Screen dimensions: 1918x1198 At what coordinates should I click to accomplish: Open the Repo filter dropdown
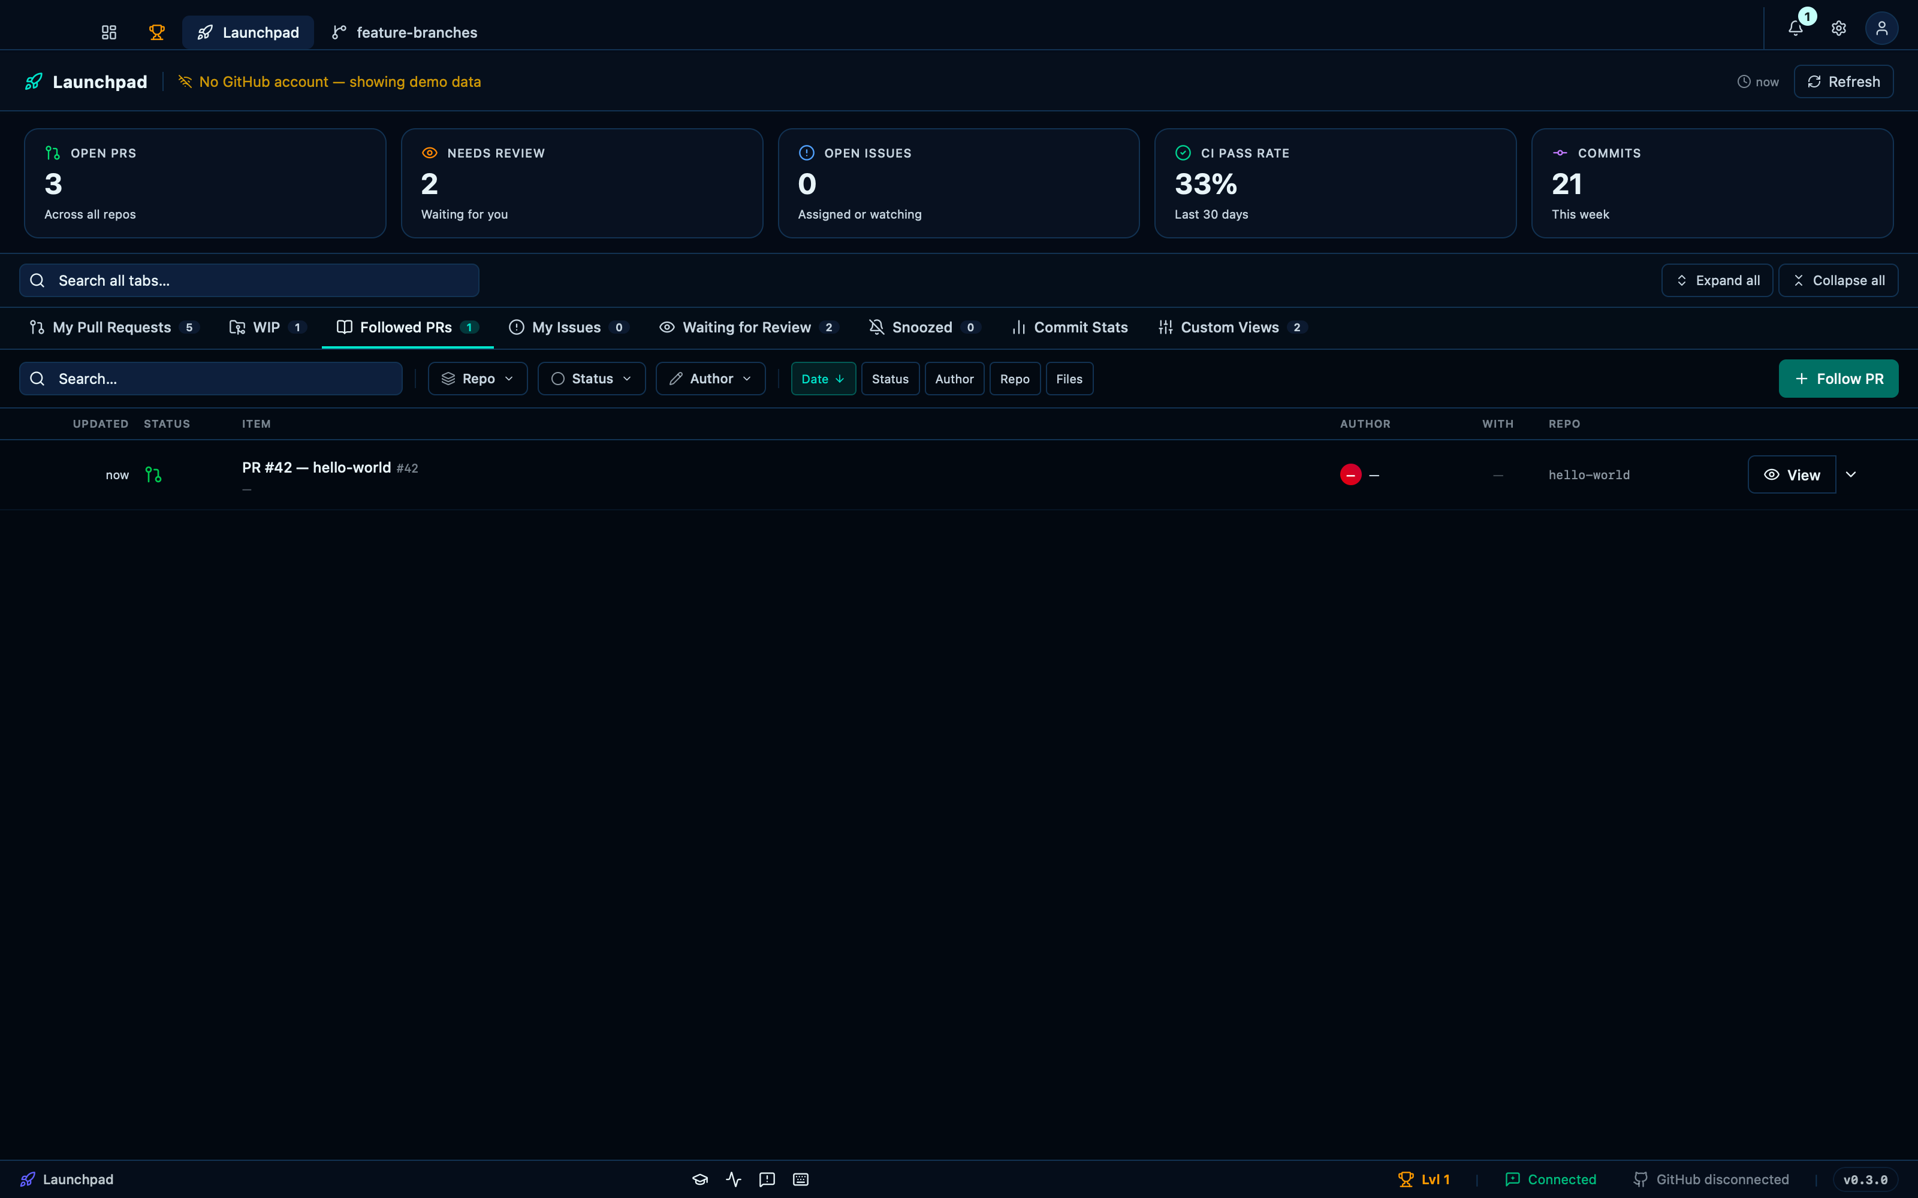pos(478,379)
